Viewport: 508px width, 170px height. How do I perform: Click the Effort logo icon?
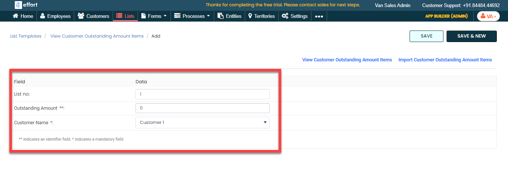pos(18,5)
